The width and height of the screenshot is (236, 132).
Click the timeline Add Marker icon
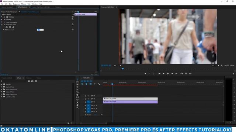click(95, 84)
